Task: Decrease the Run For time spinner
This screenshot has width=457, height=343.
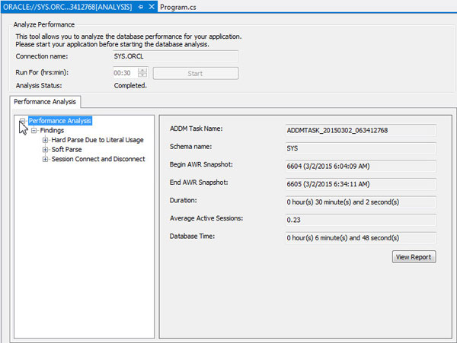Action: (x=142, y=75)
